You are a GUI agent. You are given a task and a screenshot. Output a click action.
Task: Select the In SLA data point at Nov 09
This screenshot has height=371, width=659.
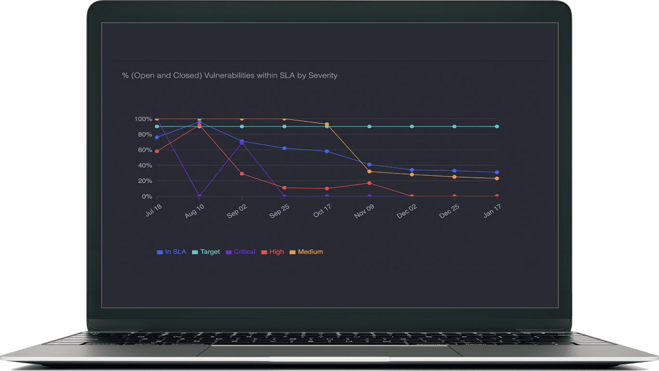[x=369, y=165]
